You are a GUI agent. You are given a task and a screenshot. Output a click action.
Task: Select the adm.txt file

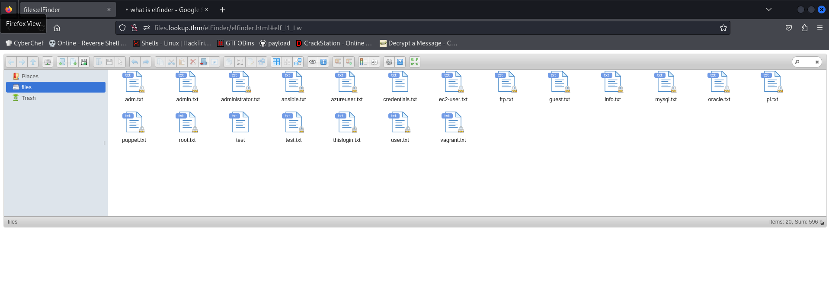point(134,87)
